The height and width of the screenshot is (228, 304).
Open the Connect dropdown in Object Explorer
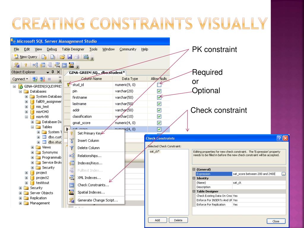20,79
